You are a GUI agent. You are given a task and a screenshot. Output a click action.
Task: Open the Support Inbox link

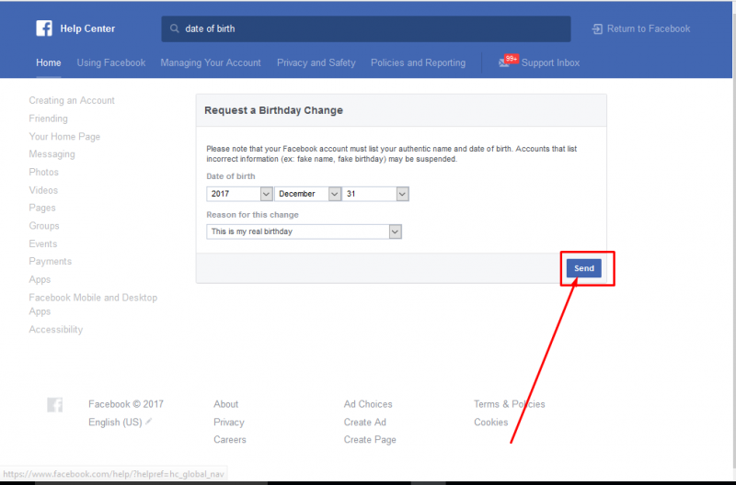click(x=550, y=62)
